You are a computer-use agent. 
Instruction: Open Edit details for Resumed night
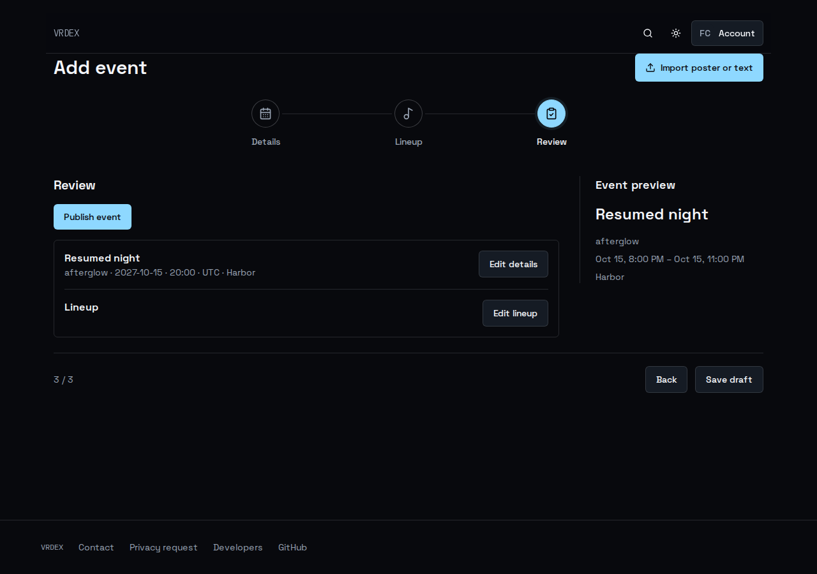[513, 264]
